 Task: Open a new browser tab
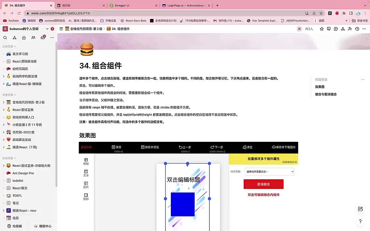(x=217, y=5)
